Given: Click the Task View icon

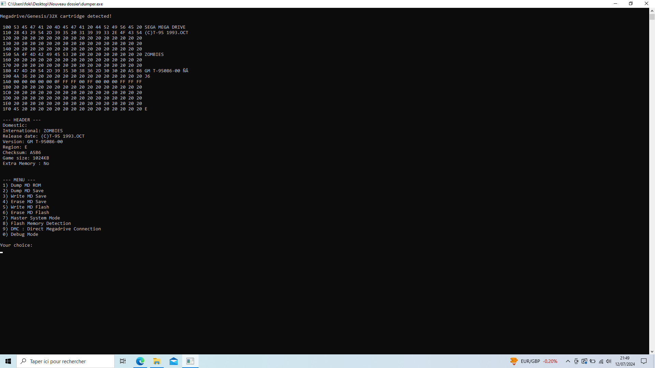Looking at the screenshot, I should 123,361.
